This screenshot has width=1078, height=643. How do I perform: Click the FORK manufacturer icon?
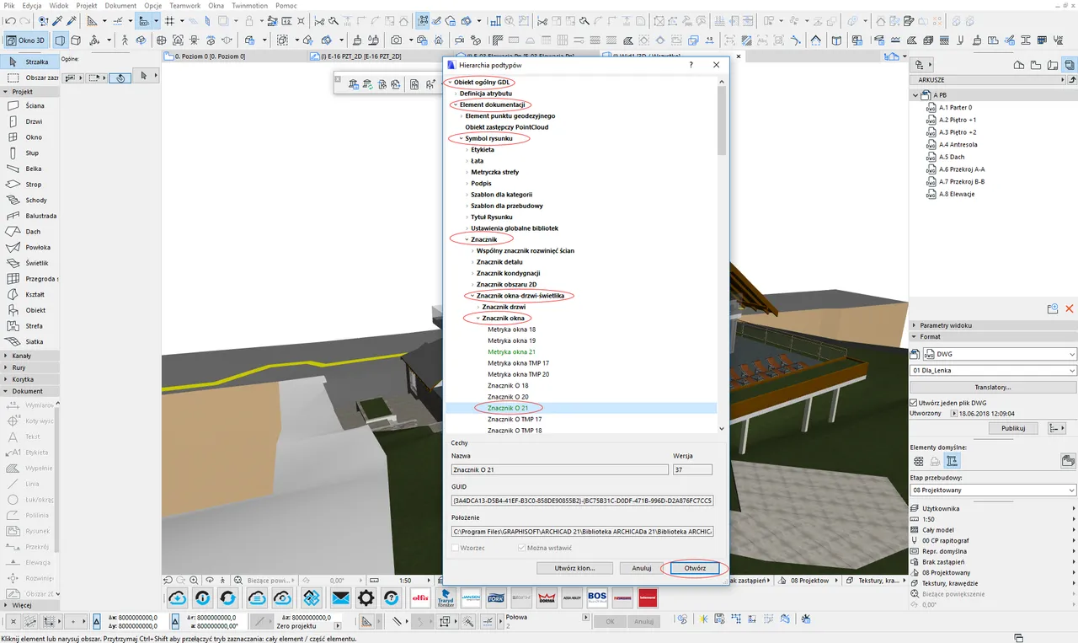point(496,597)
